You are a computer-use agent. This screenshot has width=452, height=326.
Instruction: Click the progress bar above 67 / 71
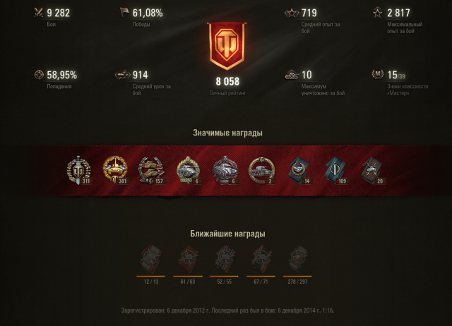click(x=261, y=276)
